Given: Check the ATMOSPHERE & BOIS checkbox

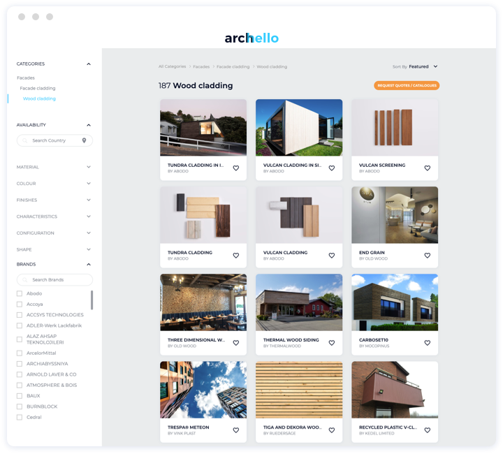Looking at the screenshot, I should [20, 385].
